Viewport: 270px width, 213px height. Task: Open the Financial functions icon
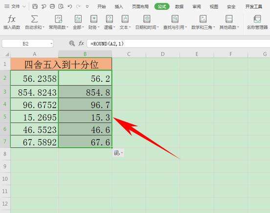94,19
